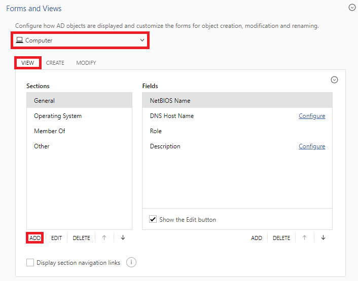Configure the DNS Host Name field

(312, 116)
